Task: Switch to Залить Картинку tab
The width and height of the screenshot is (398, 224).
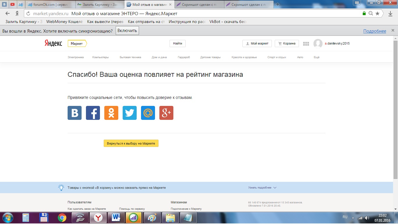Action: [x=100, y=4]
